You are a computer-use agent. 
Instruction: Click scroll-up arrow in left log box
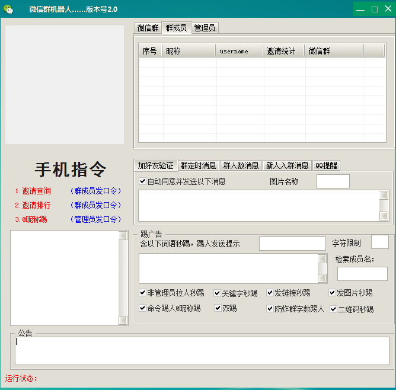point(123,235)
